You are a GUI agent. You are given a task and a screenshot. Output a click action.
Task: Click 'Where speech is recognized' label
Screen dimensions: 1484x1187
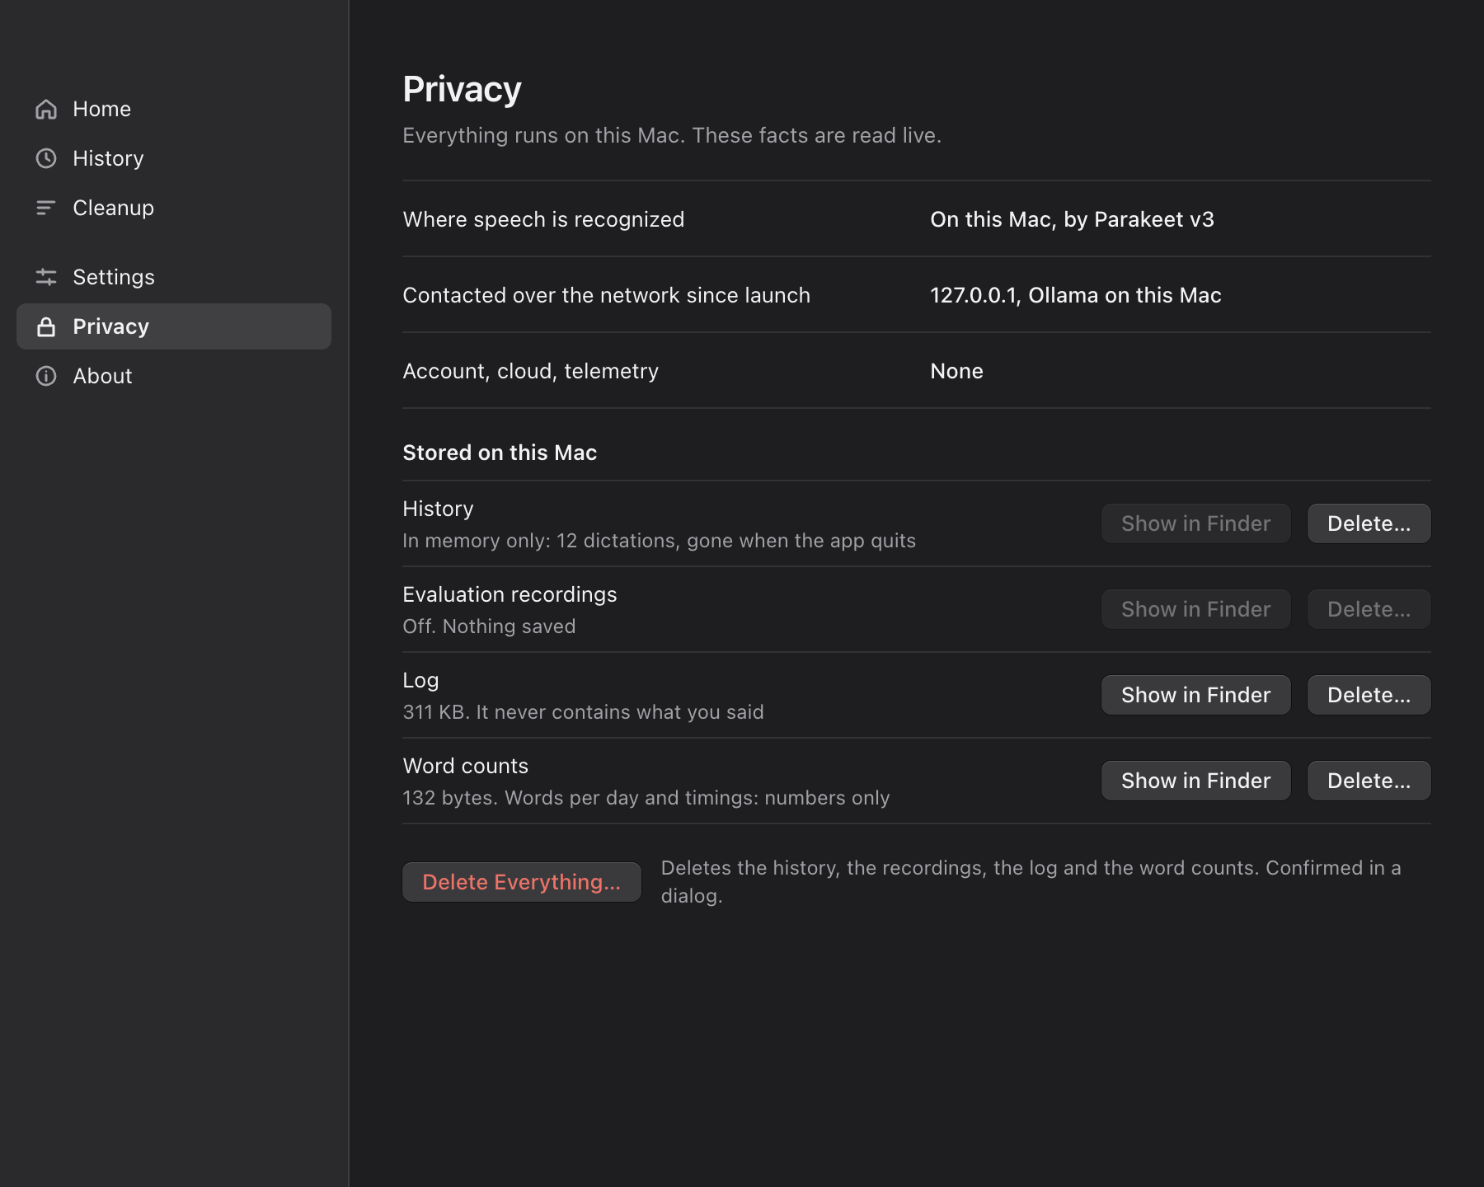point(543,219)
